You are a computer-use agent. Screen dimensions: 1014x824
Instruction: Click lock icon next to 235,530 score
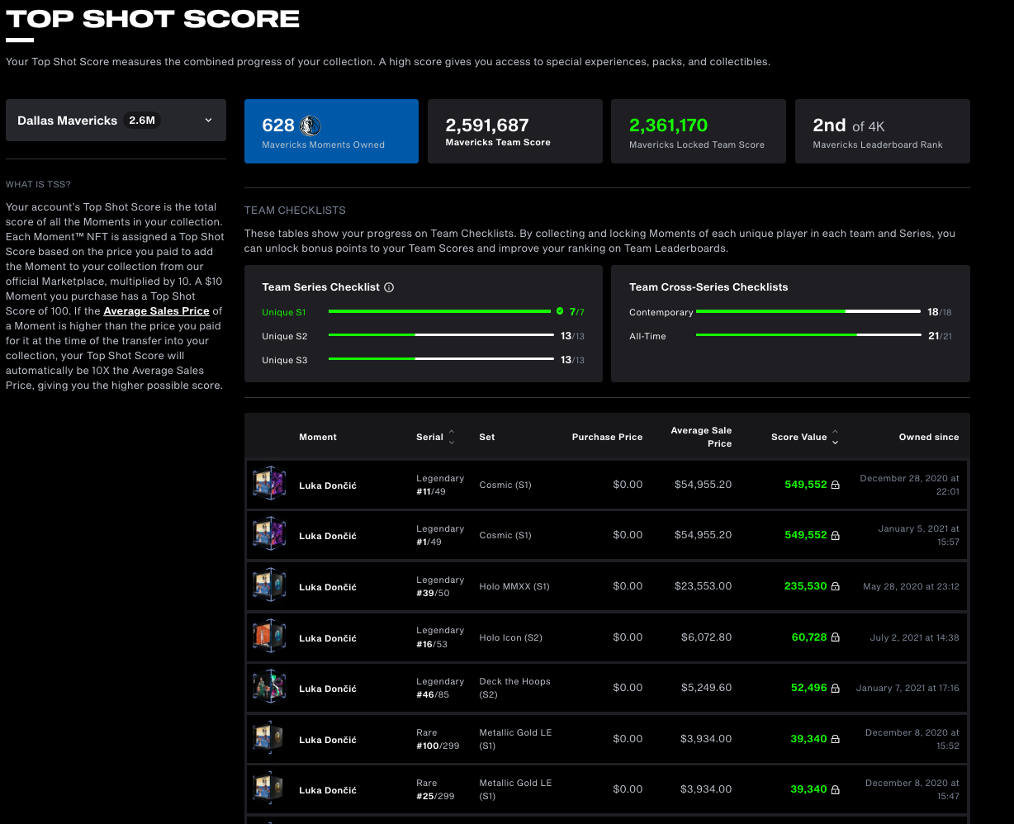coord(835,586)
